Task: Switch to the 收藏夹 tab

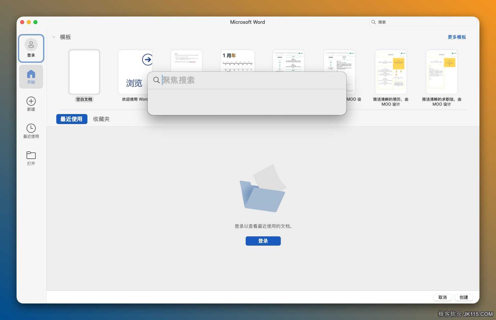Action: [101, 119]
